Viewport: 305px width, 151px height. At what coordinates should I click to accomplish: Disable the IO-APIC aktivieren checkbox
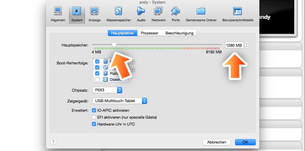pyautogui.click(x=94, y=111)
